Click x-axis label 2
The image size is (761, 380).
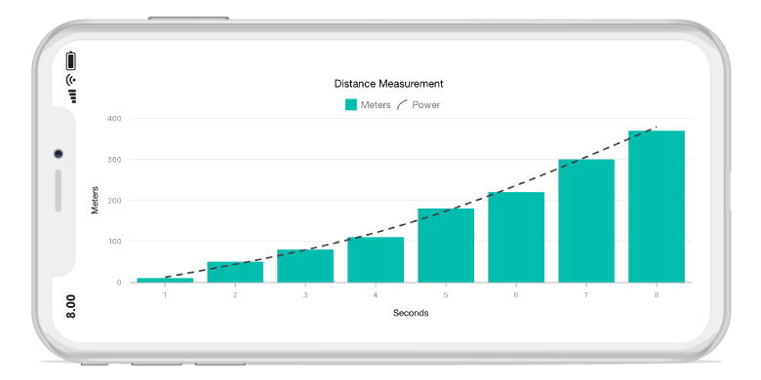235,294
